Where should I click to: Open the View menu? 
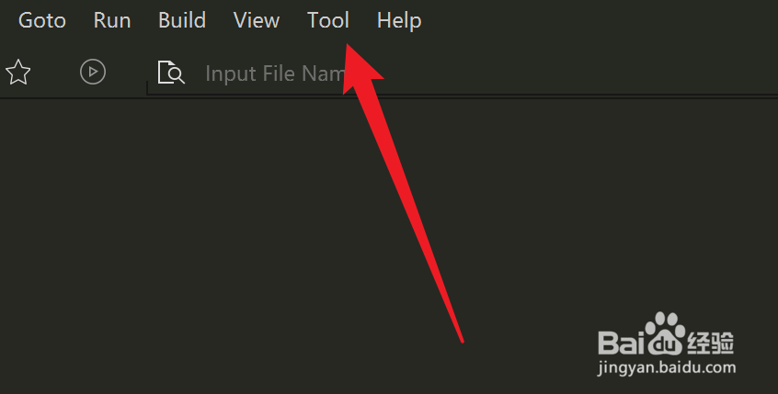pos(257,20)
